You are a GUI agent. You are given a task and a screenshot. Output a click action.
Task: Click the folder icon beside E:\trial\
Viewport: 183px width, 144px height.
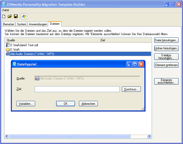click(x=8, y=50)
